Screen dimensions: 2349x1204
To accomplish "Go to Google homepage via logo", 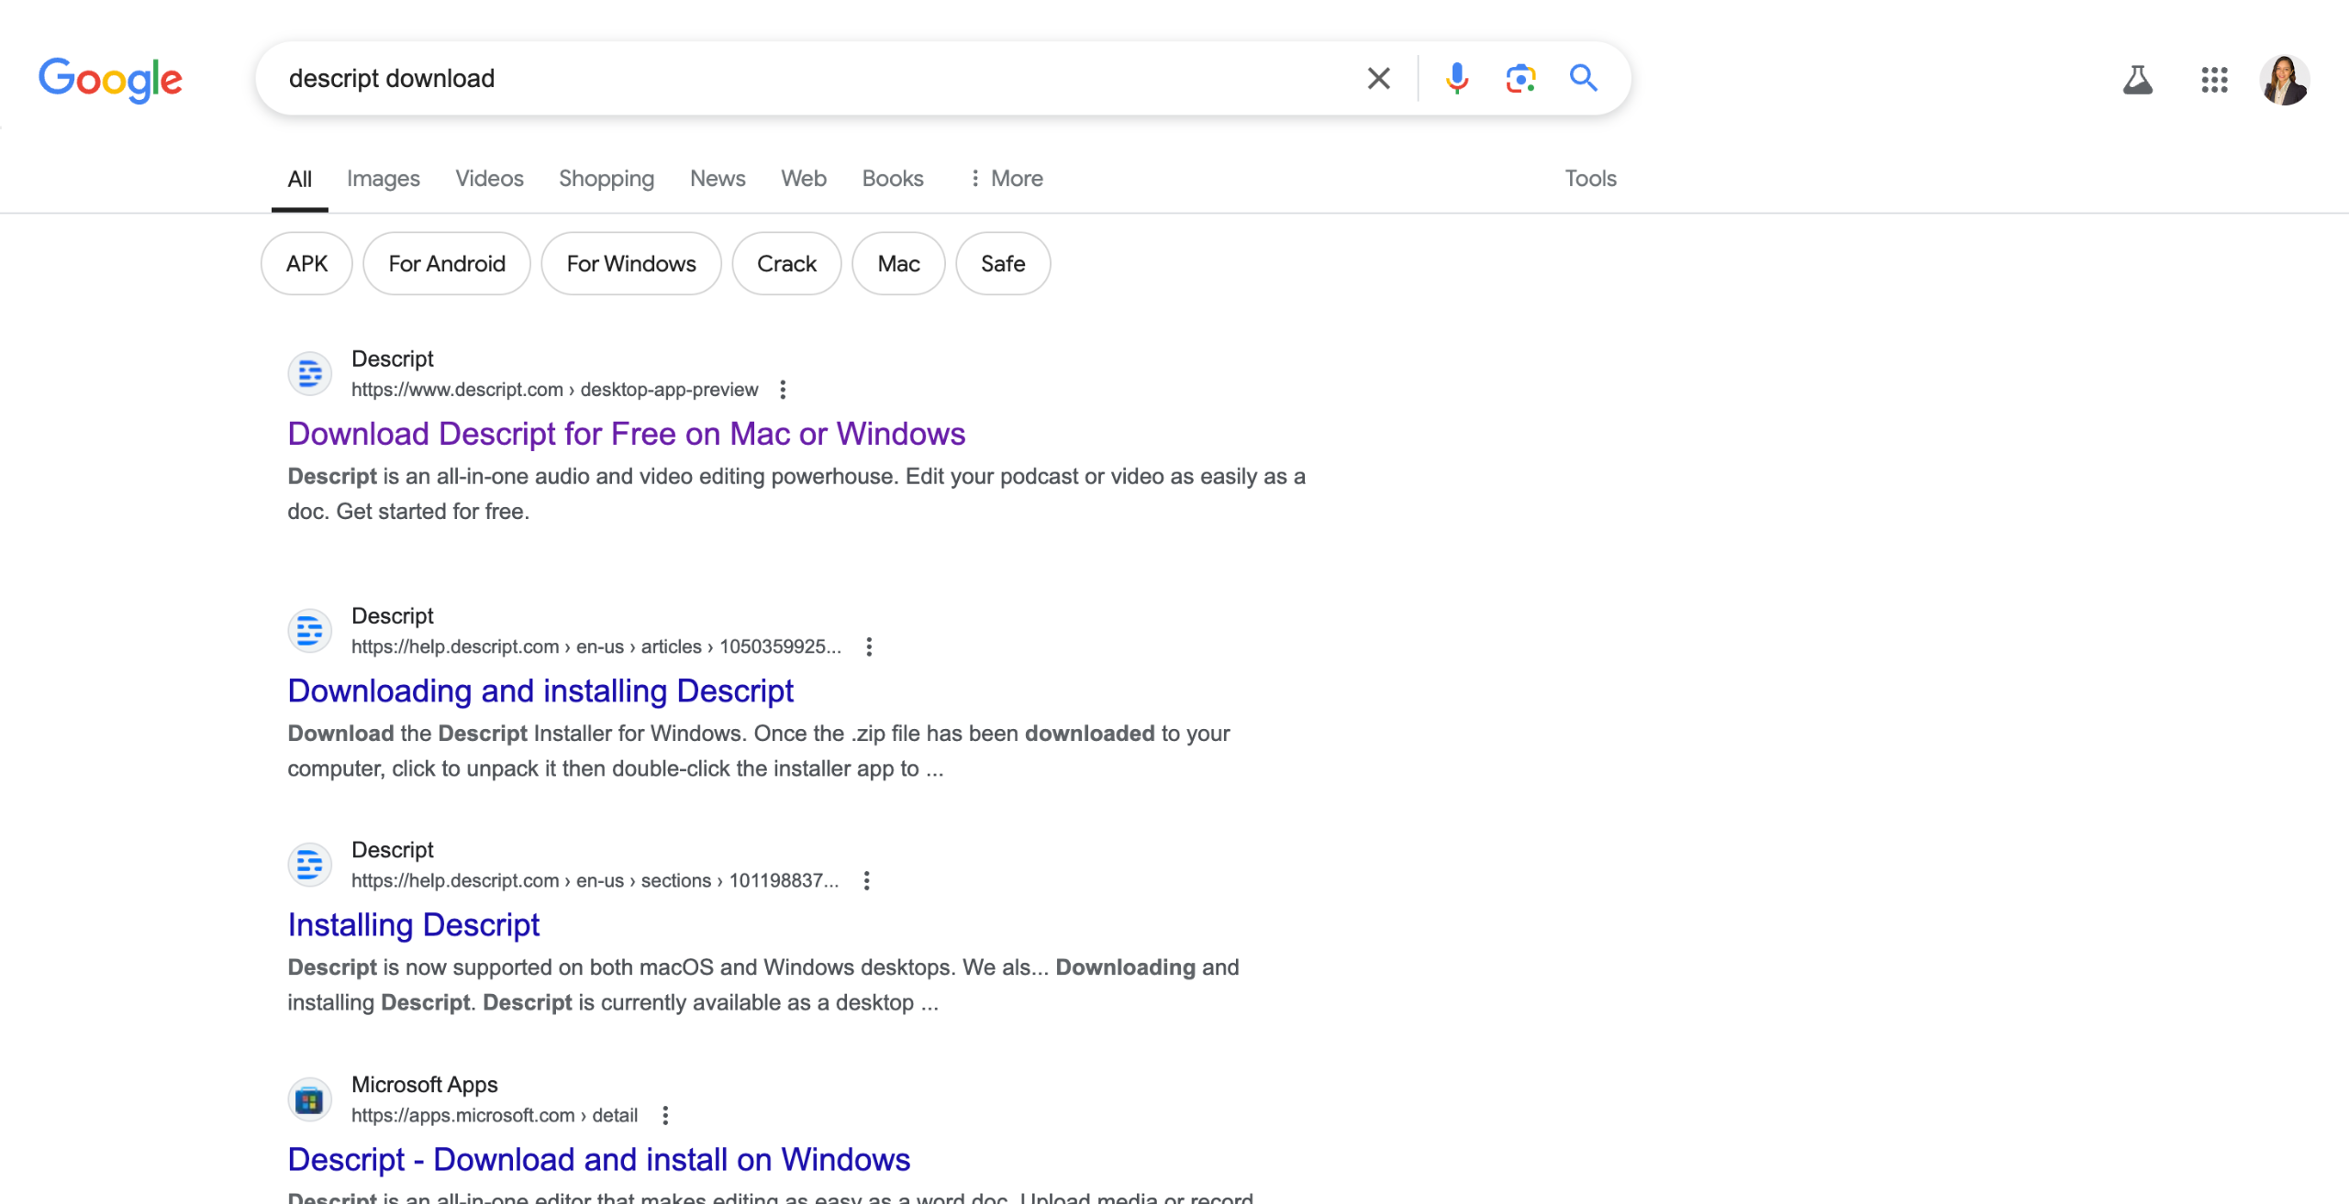I will coord(110,80).
